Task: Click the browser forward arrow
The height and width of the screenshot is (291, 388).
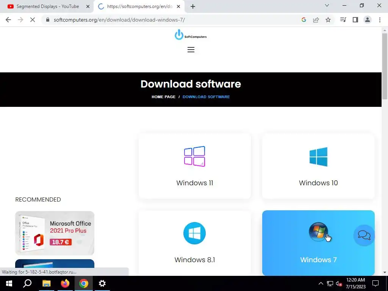Action: 20,20
